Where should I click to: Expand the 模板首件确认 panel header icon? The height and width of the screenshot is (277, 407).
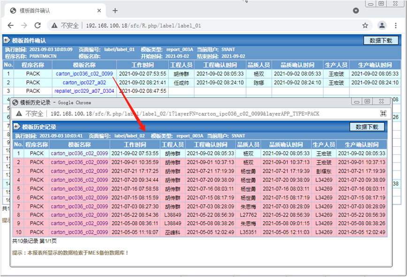(7, 41)
